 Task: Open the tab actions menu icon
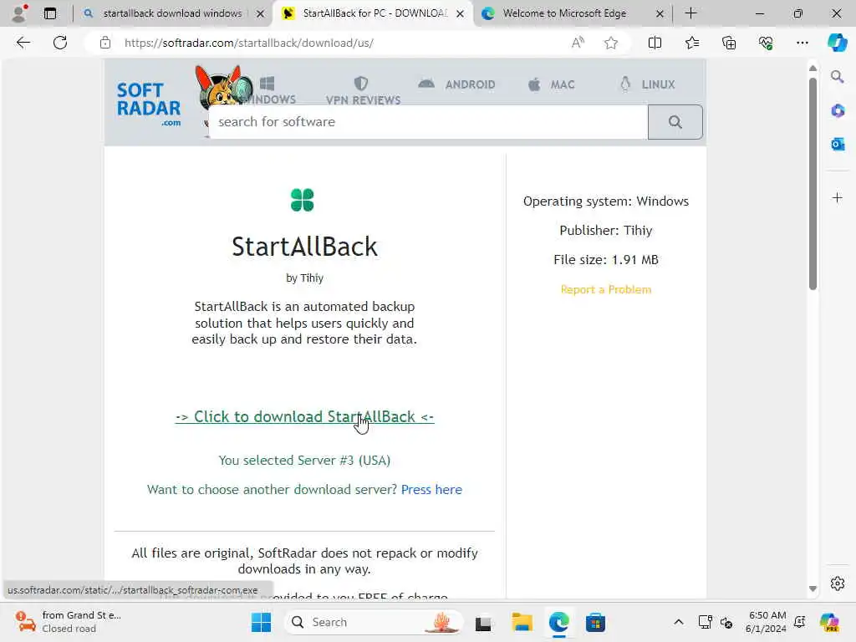point(50,13)
